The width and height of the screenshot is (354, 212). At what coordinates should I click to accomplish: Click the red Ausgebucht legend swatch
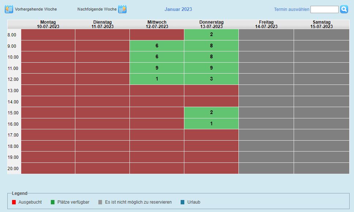(14, 202)
